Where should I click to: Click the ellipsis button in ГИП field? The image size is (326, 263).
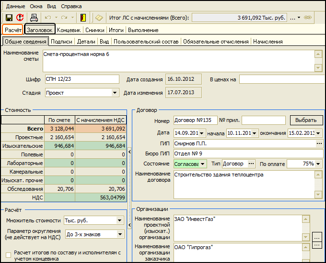pos(319,143)
